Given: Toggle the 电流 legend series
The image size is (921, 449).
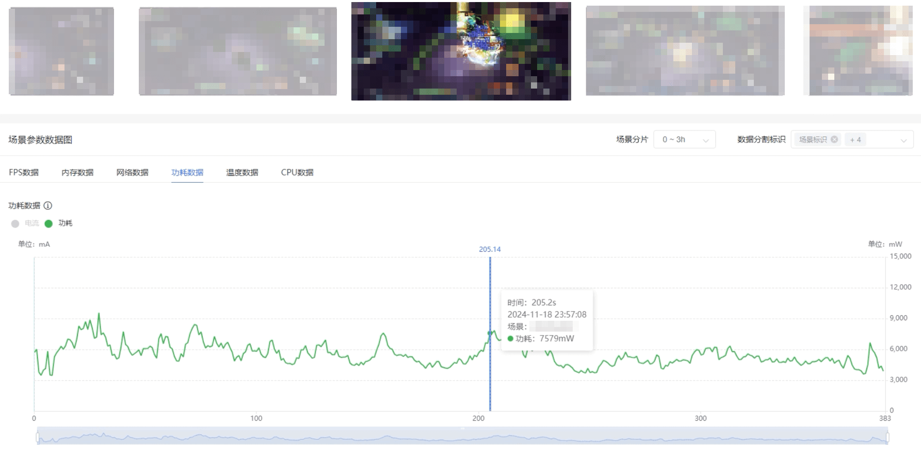Looking at the screenshot, I should coord(25,223).
